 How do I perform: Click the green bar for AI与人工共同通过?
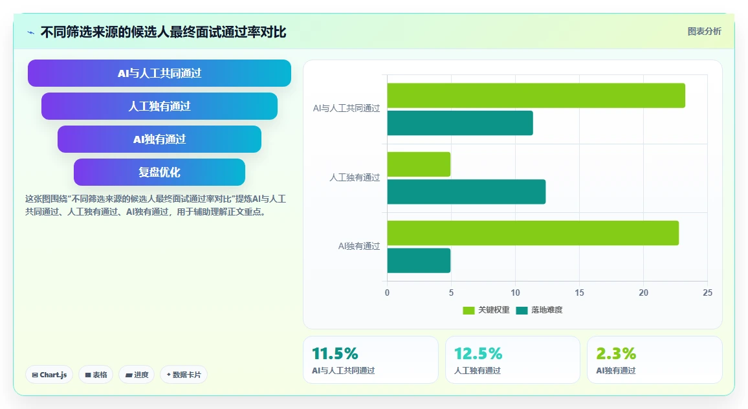(x=536, y=95)
